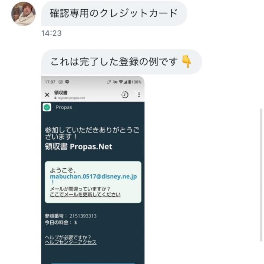The image size is (264, 264).
Task: Click ここでメールを更新してください link
Action: click(85, 195)
